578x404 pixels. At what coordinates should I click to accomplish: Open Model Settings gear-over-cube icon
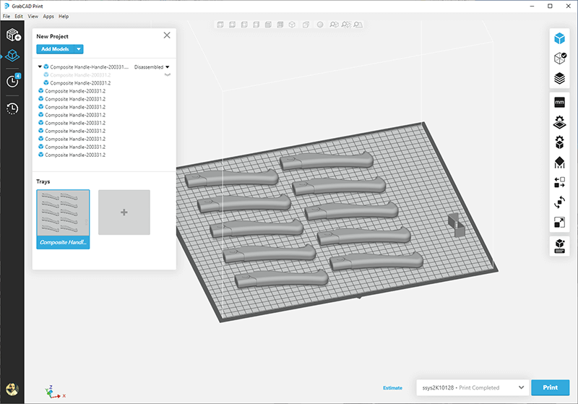[558, 142]
